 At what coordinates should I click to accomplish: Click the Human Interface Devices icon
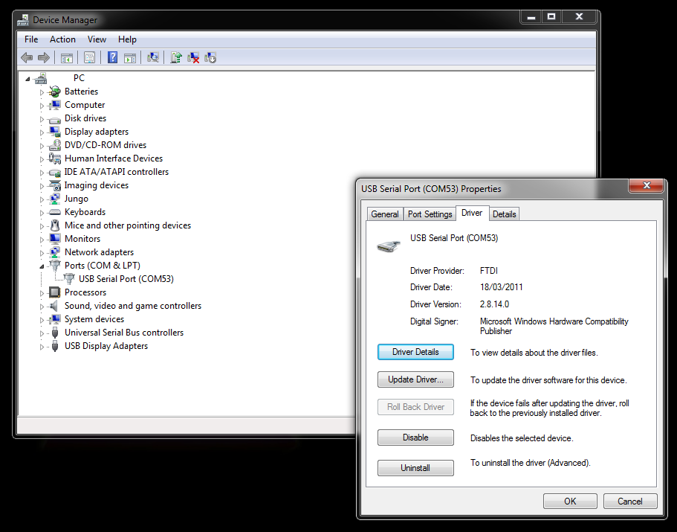[x=55, y=158]
